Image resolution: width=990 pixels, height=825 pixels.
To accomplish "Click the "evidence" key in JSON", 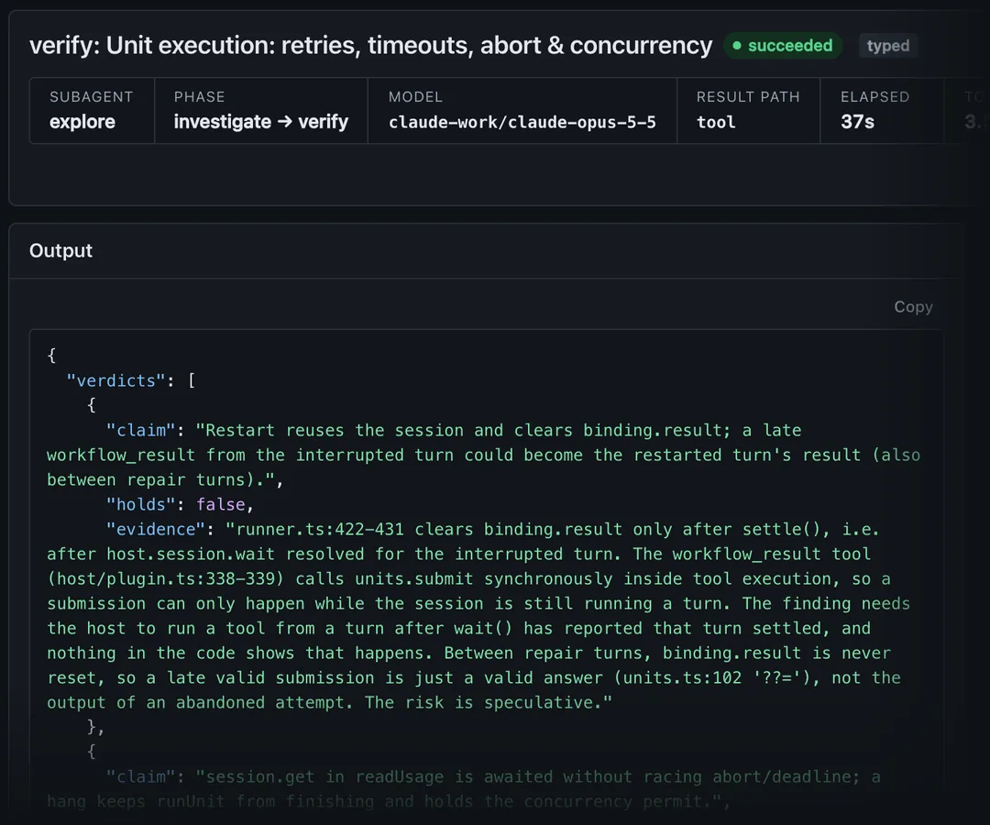I will (155, 529).
